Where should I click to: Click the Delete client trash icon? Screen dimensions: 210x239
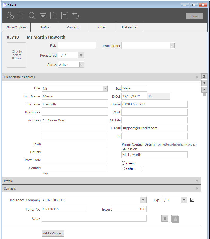pyautogui.click(x=21, y=16)
